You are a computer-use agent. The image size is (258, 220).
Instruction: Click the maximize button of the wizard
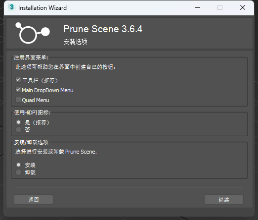point(220,7)
